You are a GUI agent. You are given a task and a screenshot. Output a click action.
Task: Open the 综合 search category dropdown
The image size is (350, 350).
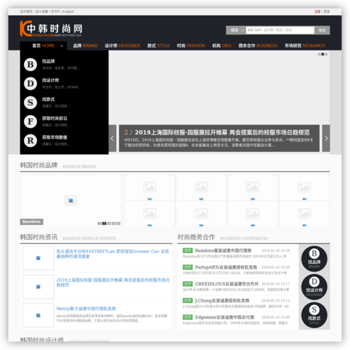click(236, 30)
